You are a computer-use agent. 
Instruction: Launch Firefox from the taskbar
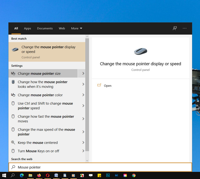[x=39, y=175]
